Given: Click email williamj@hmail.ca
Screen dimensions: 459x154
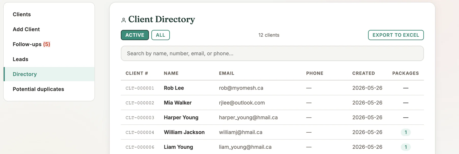Looking at the screenshot, I should point(240,132).
